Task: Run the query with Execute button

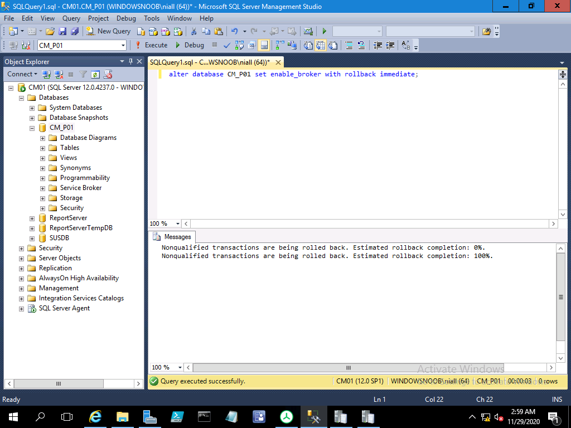Action: click(151, 45)
